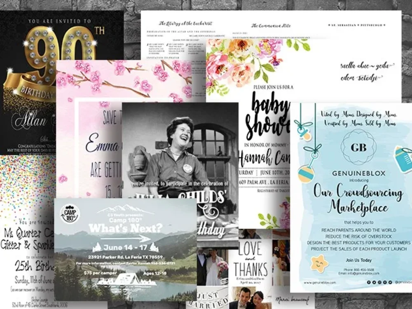
Task: Click 'REACH PARENTS AROUND THE WORLD' line
Action: click(359, 230)
